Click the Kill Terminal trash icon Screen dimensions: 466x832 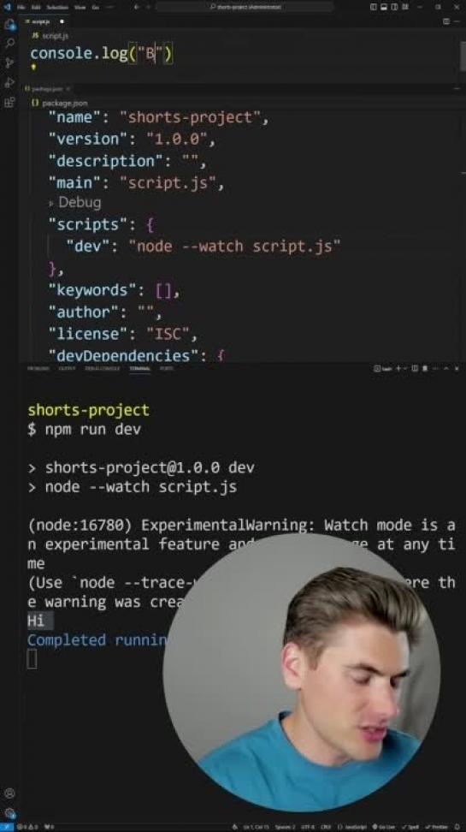click(425, 368)
